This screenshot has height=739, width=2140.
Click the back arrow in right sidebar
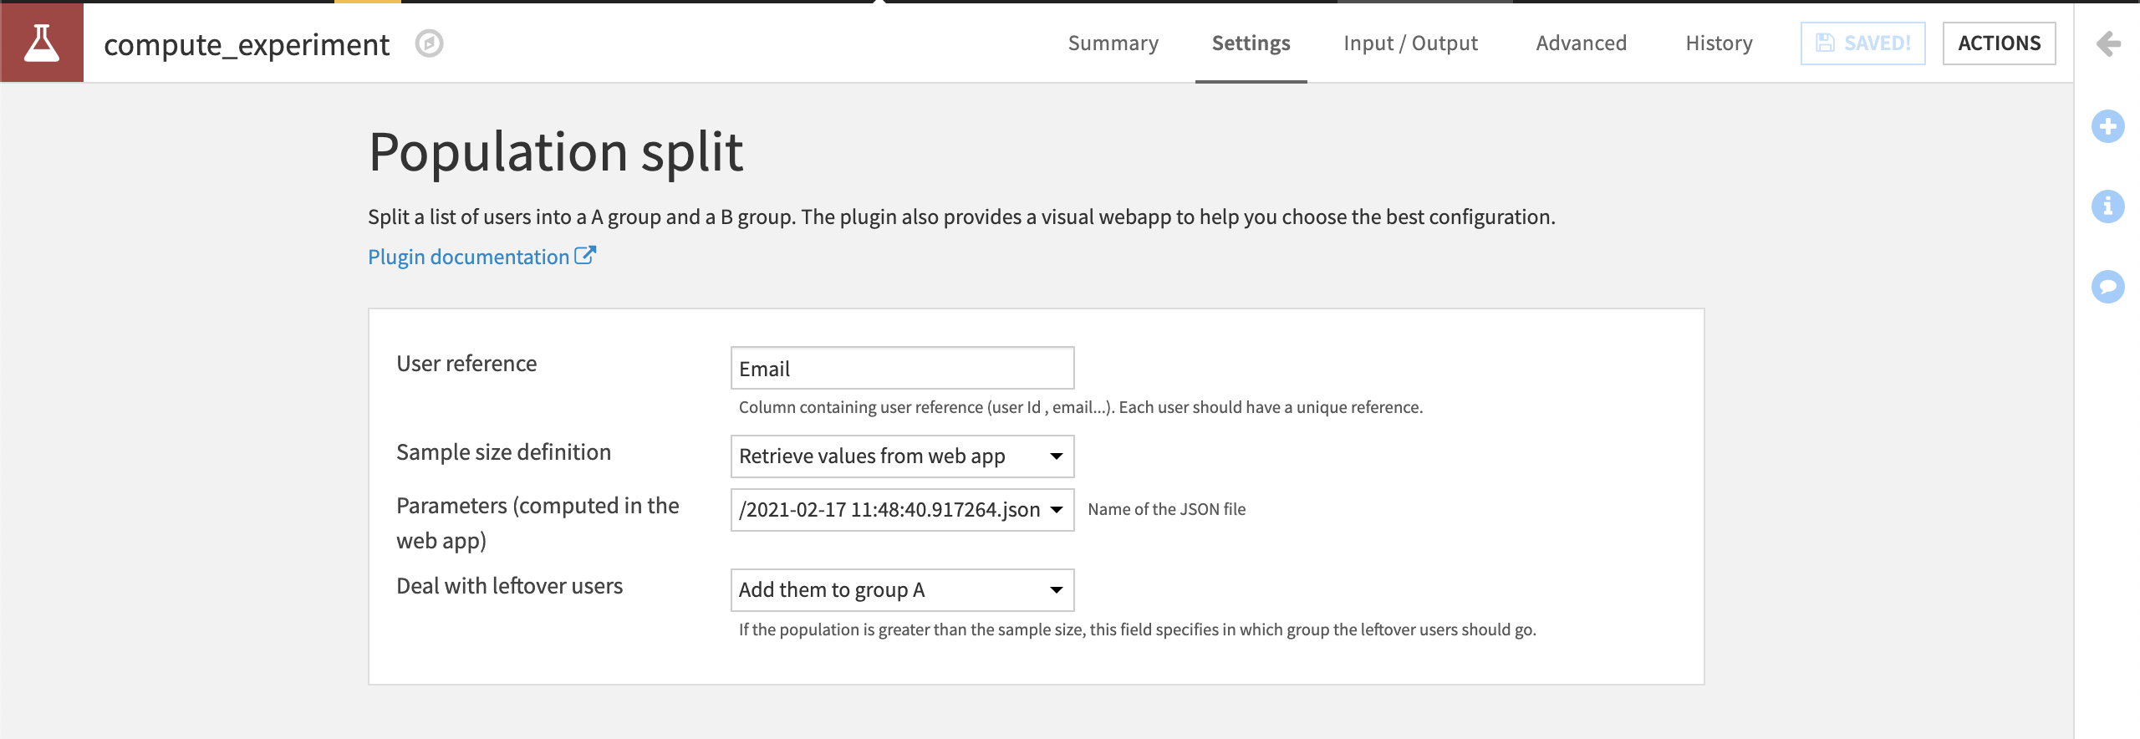click(x=2108, y=43)
